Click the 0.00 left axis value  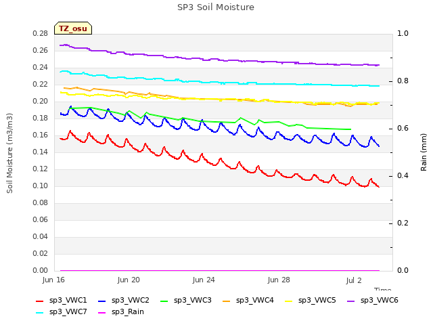(x=41, y=271)
